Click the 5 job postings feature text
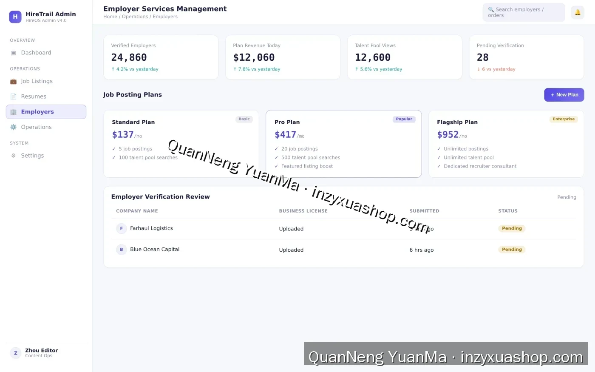The image size is (595, 372). tap(135, 149)
